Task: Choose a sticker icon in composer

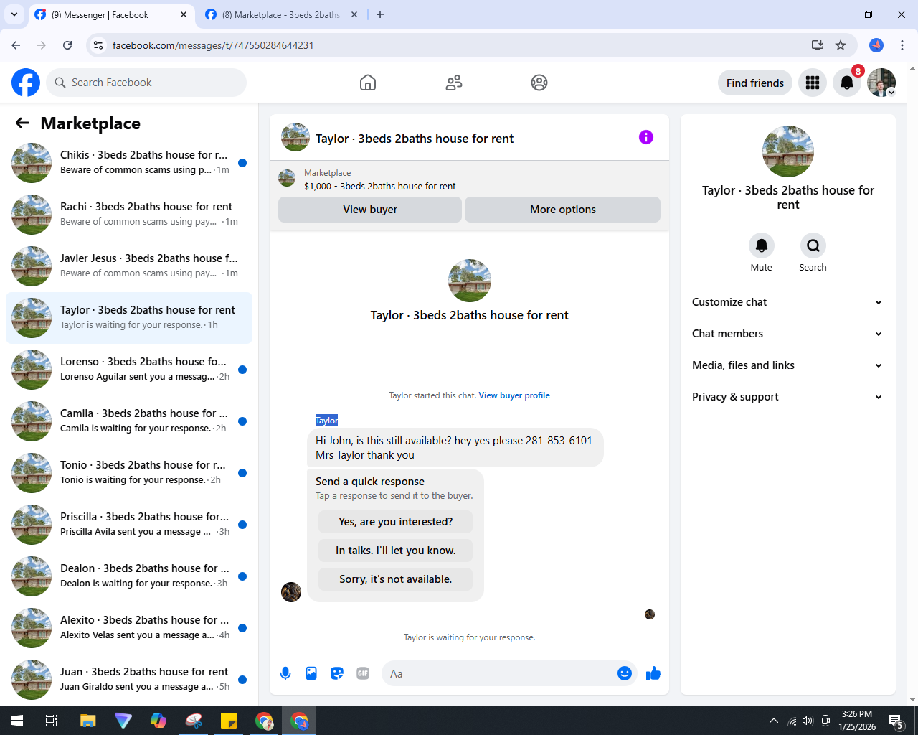Action: (x=337, y=673)
